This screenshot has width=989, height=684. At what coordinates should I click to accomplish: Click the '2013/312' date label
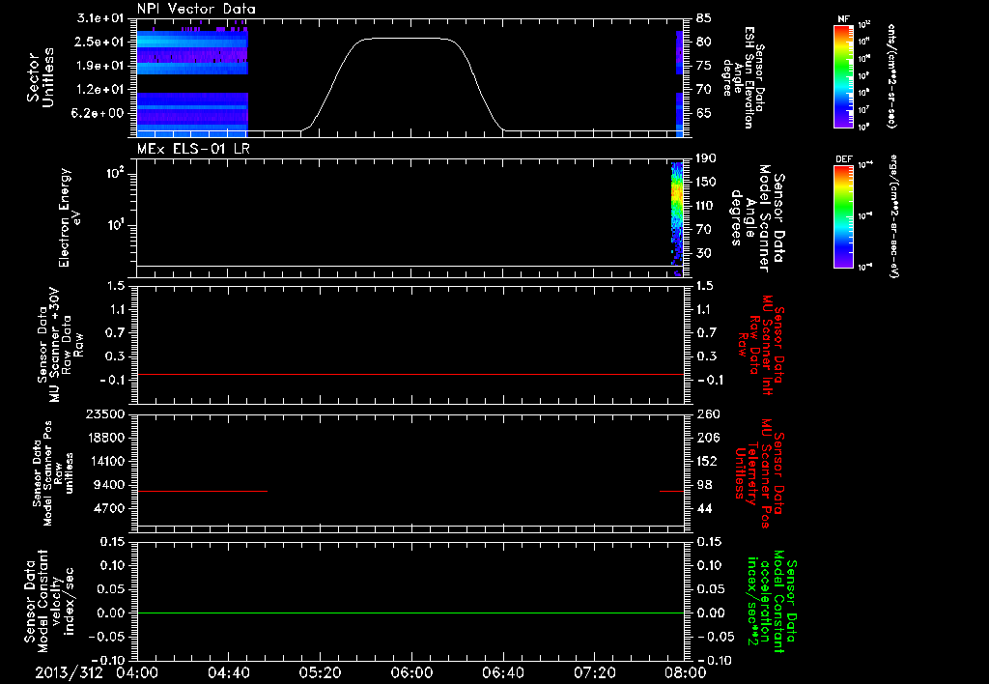click(69, 672)
